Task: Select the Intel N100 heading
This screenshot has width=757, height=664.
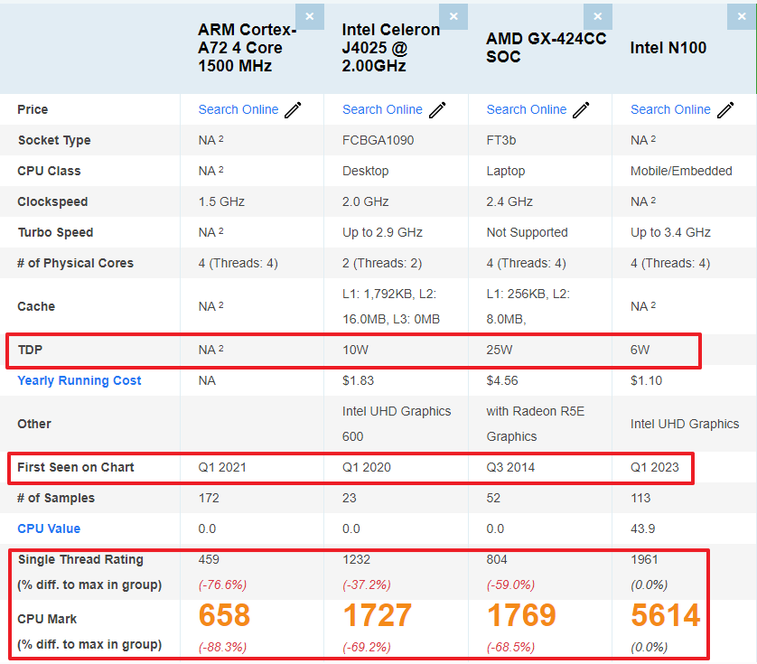Action: [x=668, y=48]
